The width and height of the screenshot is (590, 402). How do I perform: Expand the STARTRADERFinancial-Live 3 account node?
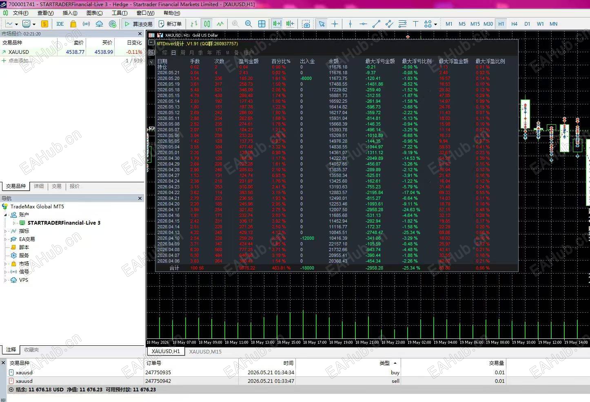tap(14, 223)
